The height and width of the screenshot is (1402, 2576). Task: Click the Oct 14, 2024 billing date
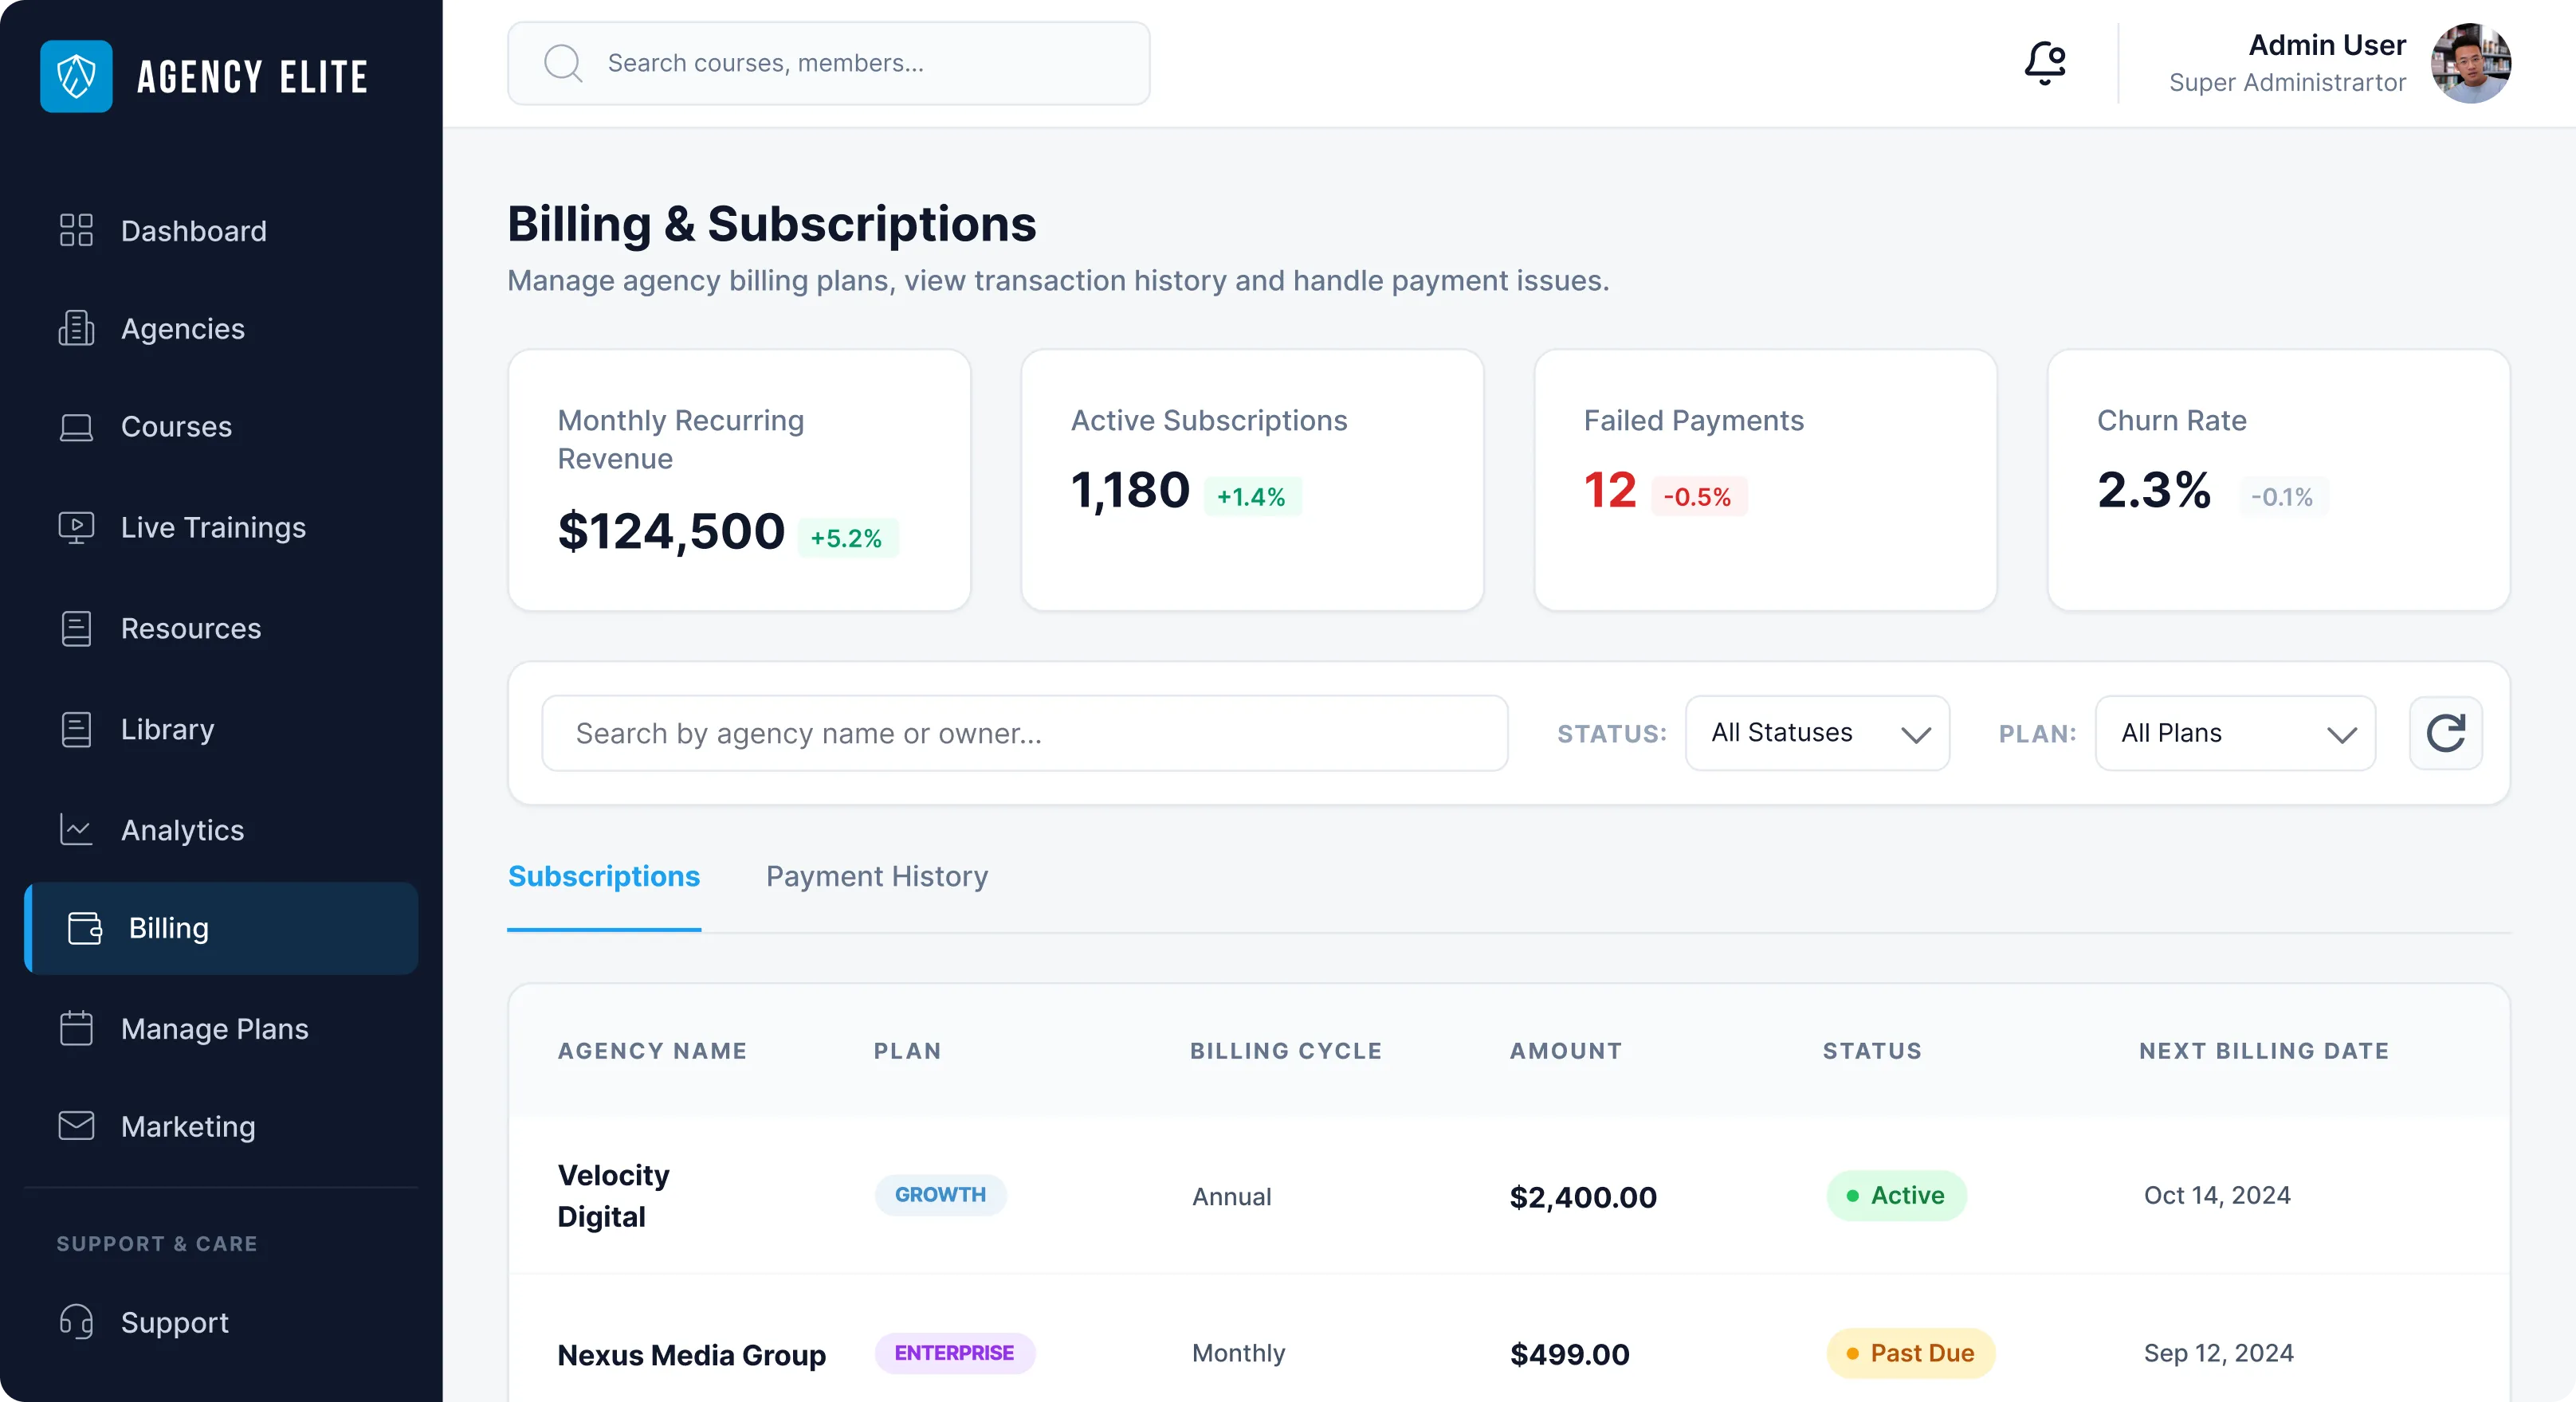(2217, 1195)
